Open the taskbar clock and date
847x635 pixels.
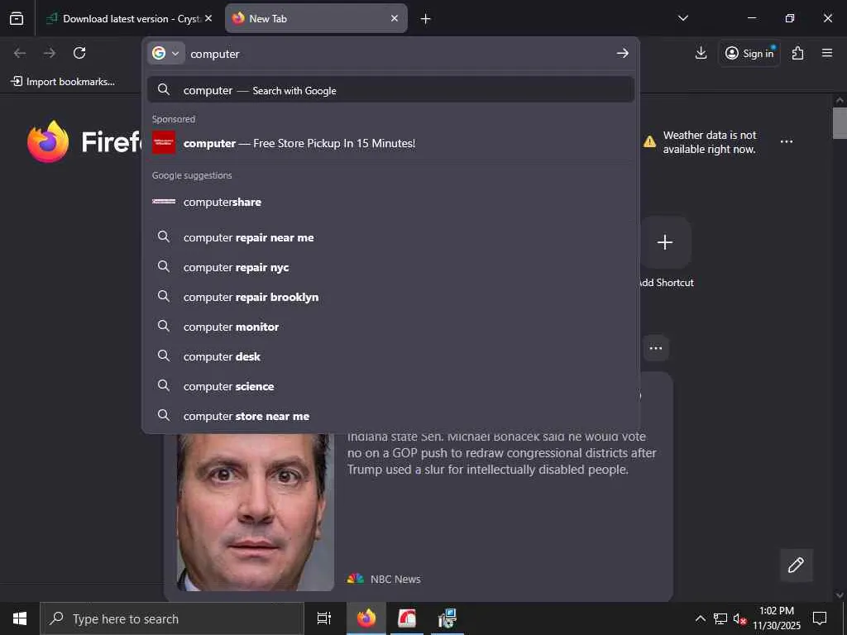pos(777,618)
